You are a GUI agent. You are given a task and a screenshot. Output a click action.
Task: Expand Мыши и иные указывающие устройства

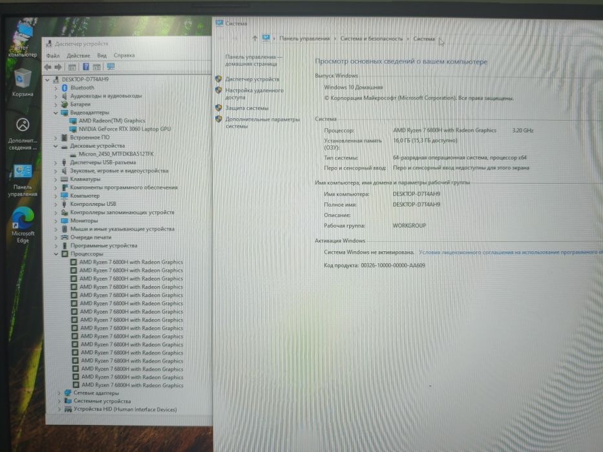tap(56, 229)
